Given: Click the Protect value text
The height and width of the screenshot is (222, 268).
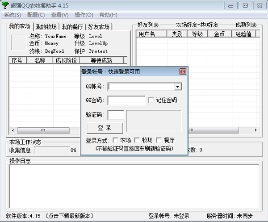Looking at the screenshot, I should 98,51.
